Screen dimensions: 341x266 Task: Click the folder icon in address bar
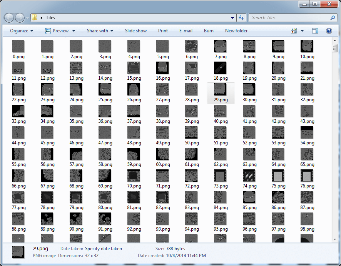point(35,18)
